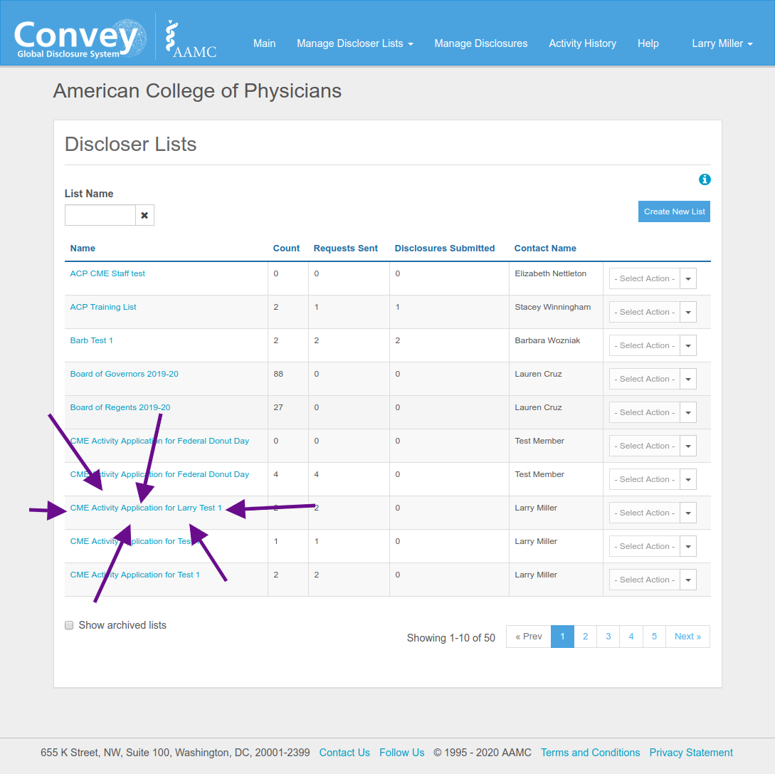Open Privacy Statement footer link
775x774 pixels.
point(691,753)
